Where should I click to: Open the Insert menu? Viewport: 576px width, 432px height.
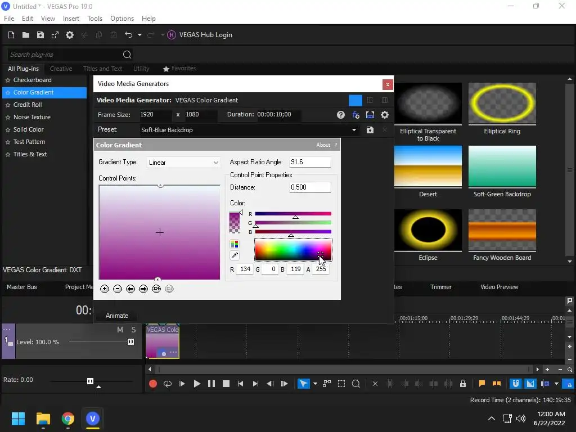click(71, 19)
